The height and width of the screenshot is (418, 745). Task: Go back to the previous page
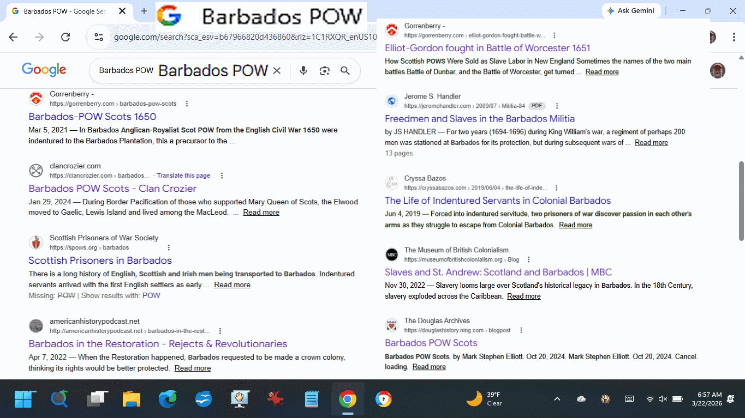coord(13,37)
